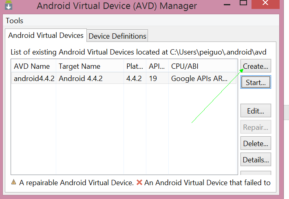Sort by Plat... column header
Screen dimensions: 289x199
coord(135,66)
